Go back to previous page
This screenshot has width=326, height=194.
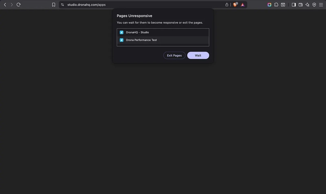coord(5,4)
